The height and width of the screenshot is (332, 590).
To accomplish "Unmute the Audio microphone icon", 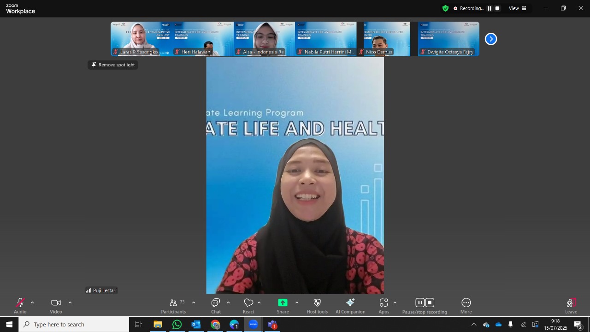I will 20,303.
